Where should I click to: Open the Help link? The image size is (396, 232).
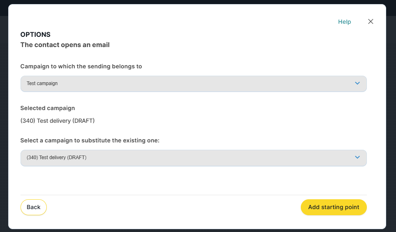pos(344,22)
